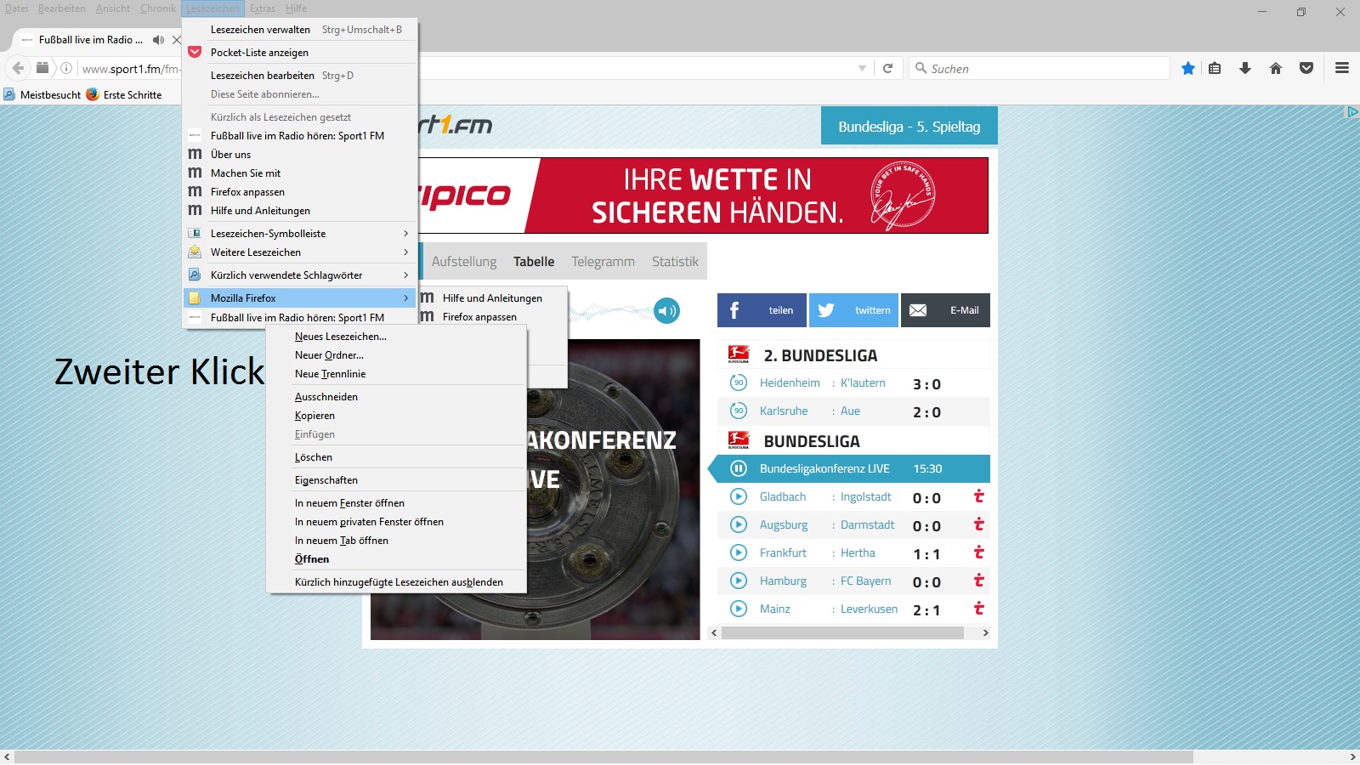Open the Über uns bookmark
Viewport: 1360px width, 765px height.
(299, 155)
